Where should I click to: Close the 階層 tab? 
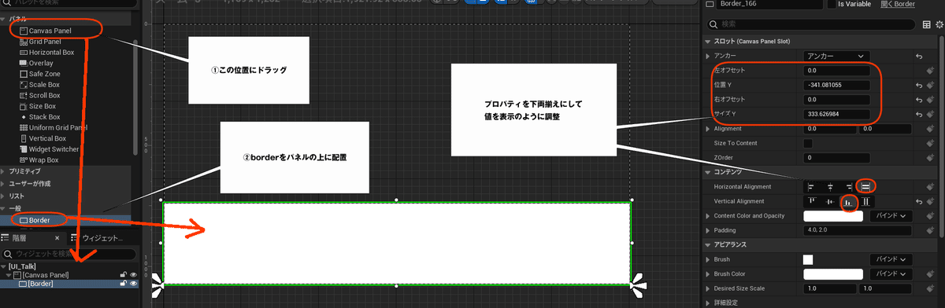(57, 237)
